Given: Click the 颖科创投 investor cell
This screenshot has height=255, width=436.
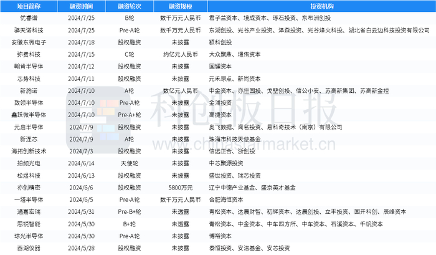Looking at the screenshot, I should 220,42.
